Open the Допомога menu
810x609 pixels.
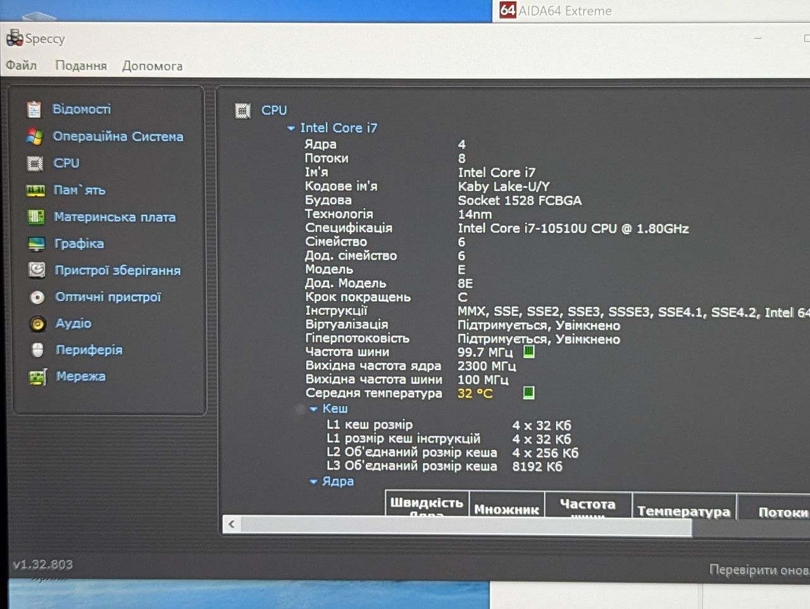[x=153, y=66]
